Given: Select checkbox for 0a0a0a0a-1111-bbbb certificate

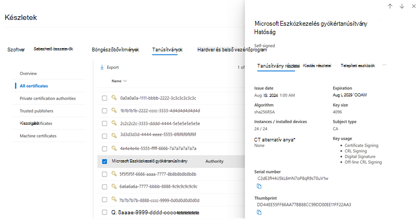Looking at the screenshot, I should (x=104, y=98).
